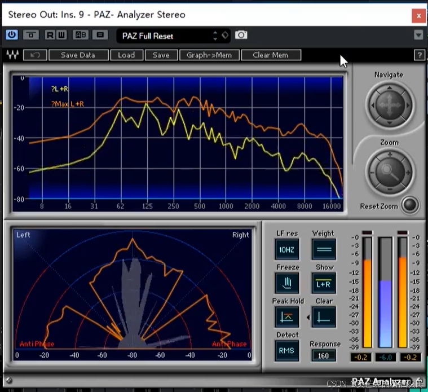Open help with the question mark button

420,55
